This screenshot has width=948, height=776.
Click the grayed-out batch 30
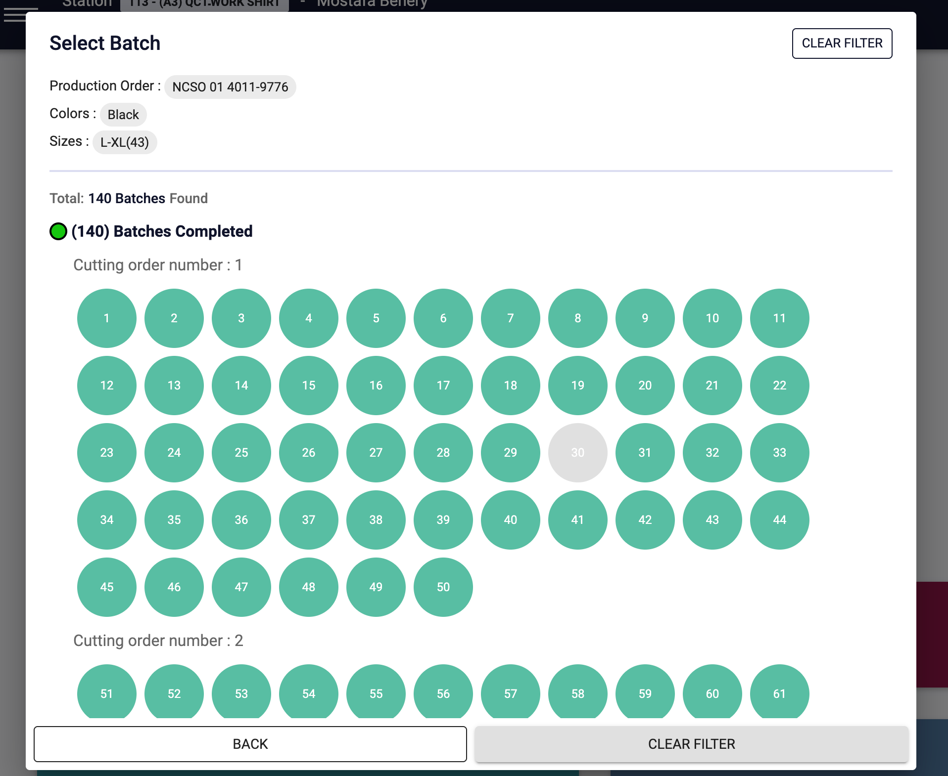point(578,453)
